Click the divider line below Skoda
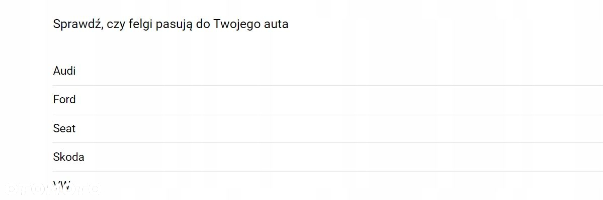Image resolution: width=603 pixels, height=200 pixels. (x=327, y=171)
